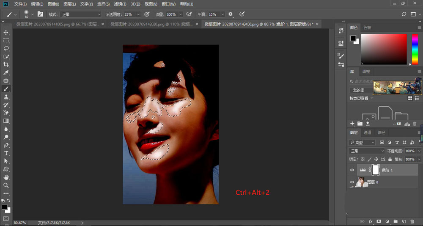Pick the Eyedropper tool

[x=6, y=73]
